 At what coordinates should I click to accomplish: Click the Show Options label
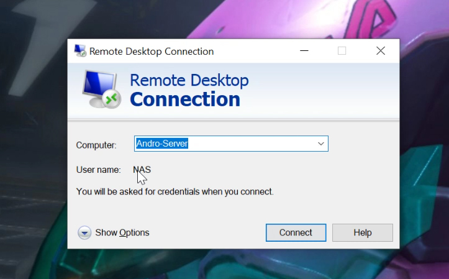[122, 232]
